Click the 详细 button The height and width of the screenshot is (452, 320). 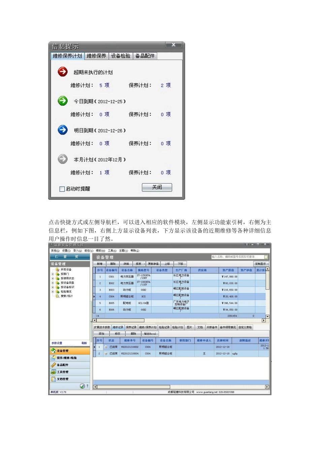click(126, 264)
